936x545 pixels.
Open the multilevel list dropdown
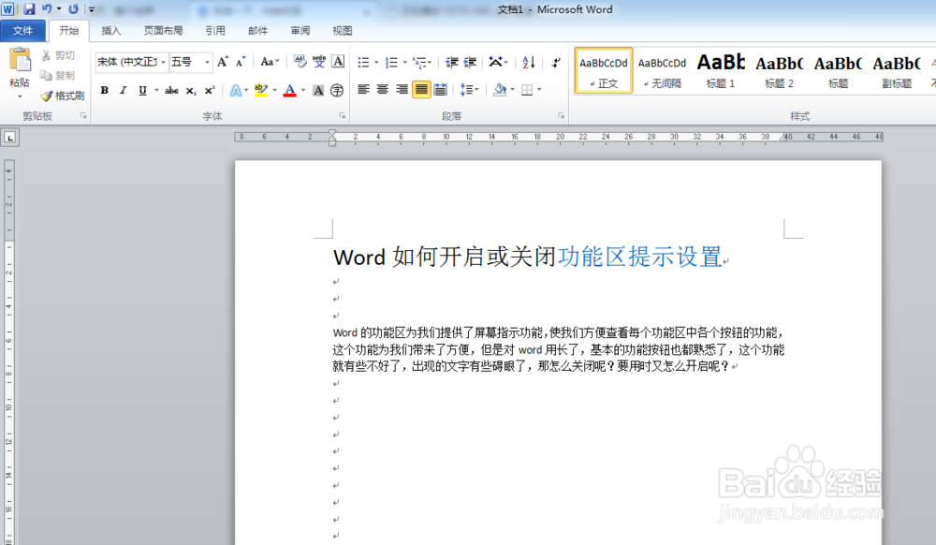tap(422, 62)
